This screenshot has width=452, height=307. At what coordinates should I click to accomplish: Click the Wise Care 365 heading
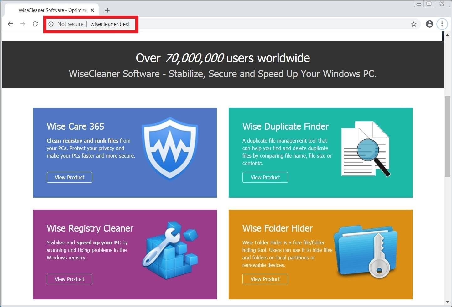click(x=75, y=127)
